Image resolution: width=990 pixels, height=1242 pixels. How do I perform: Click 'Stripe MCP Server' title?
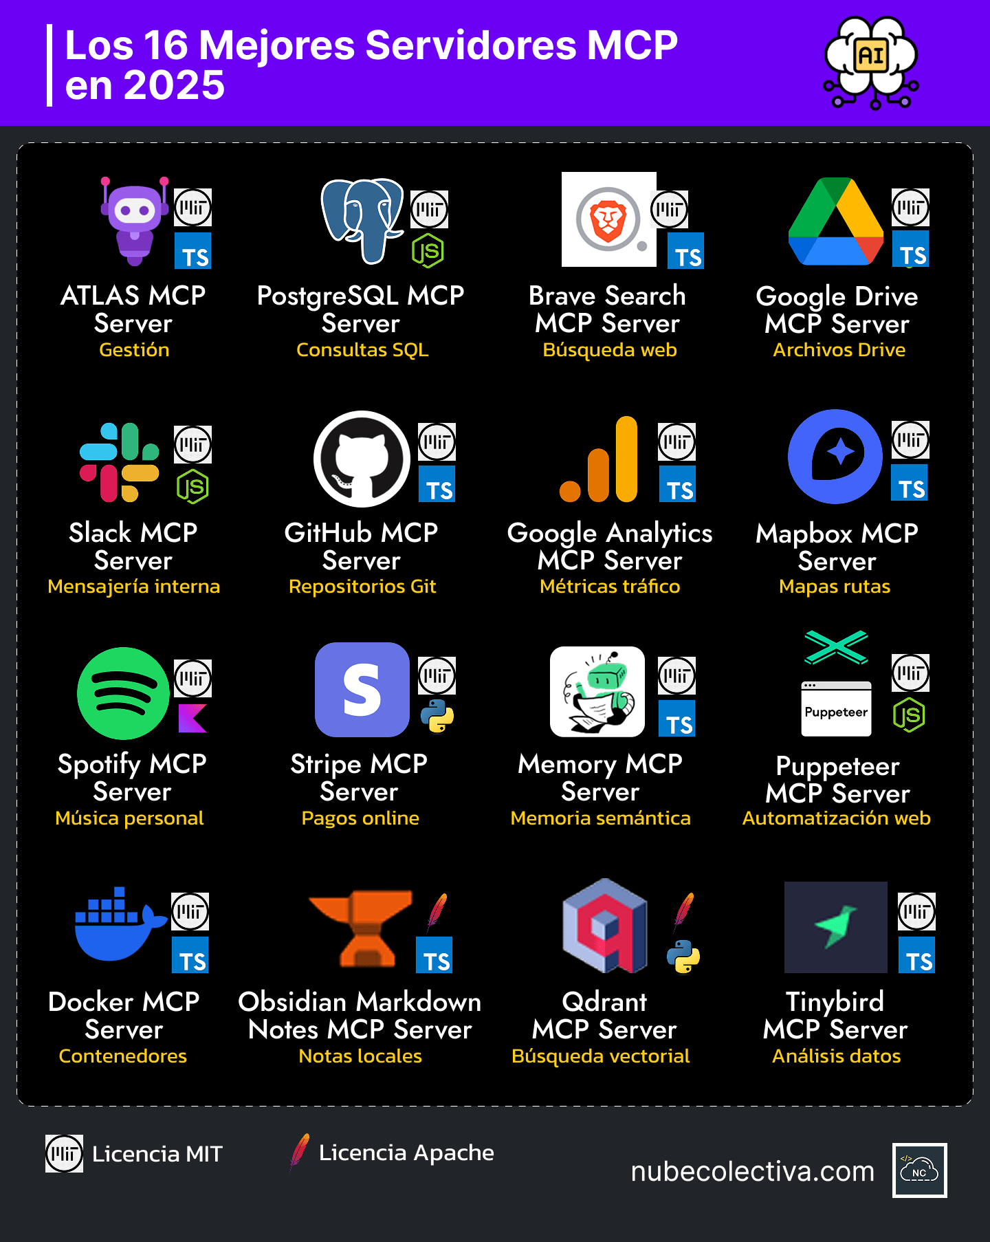(359, 778)
